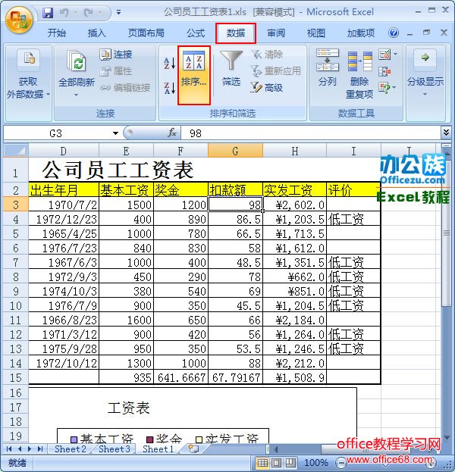The width and height of the screenshot is (455, 472).
Task: Switch to the Sheet3 tab
Action: 115,449
